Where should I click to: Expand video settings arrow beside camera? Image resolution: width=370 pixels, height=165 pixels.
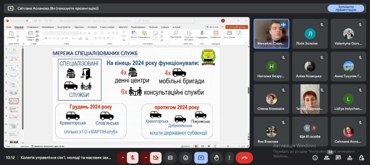coord(145,158)
